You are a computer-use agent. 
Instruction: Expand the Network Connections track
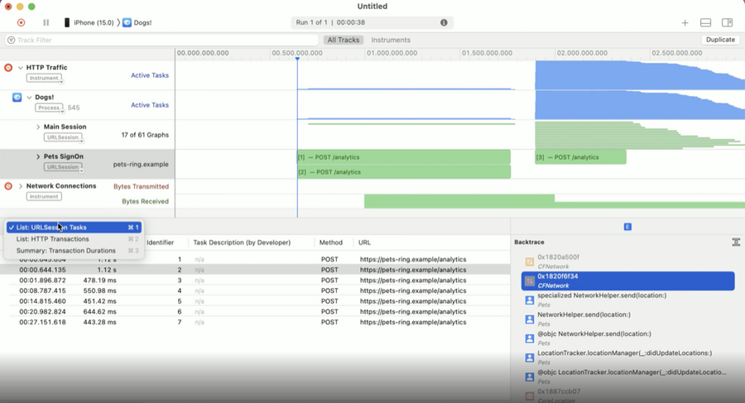coord(21,186)
